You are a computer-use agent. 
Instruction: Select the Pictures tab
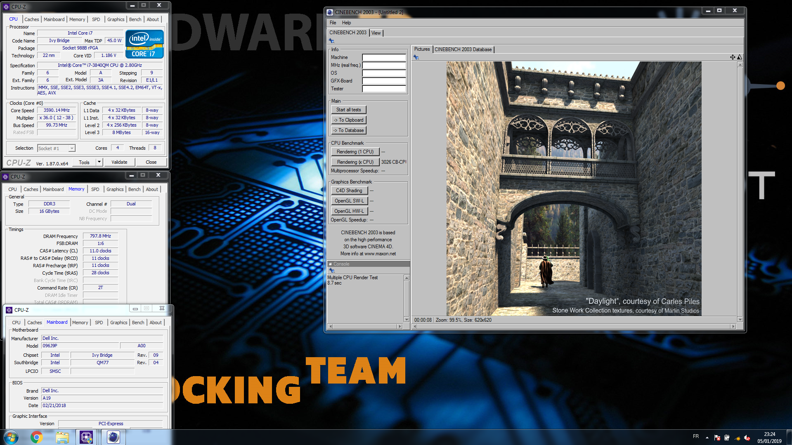422,49
